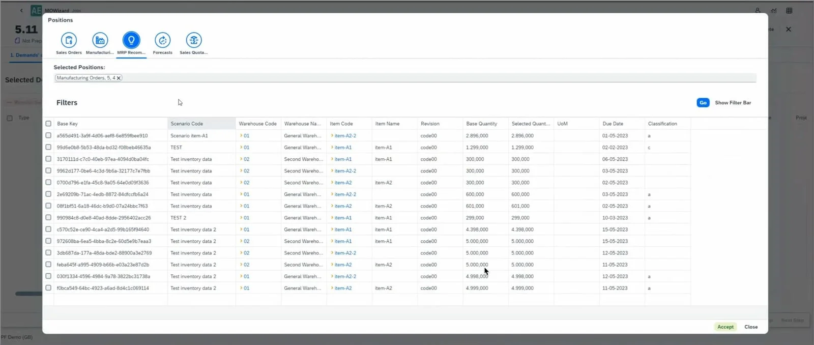Click Show Filter Bar
Viewport: 814px width, 345px height.
[x=733, y=103]
